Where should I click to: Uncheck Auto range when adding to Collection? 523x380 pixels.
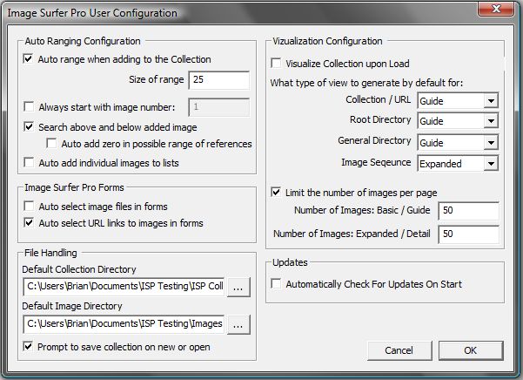tap(29, 59)
